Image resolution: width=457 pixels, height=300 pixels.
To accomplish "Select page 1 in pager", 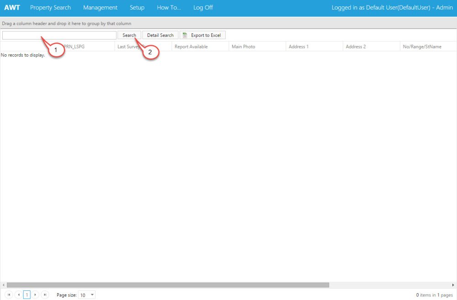I will point(27,295).
